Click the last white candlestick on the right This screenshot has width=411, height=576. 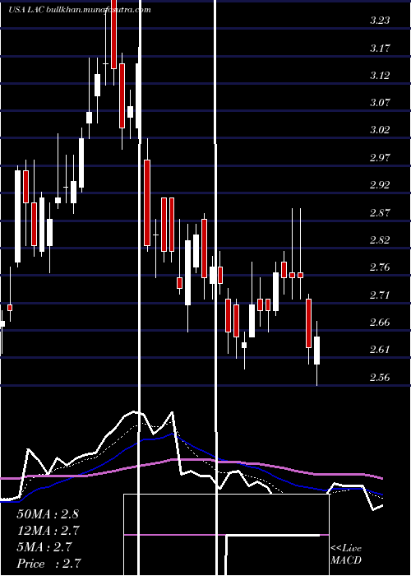(316, 351)
